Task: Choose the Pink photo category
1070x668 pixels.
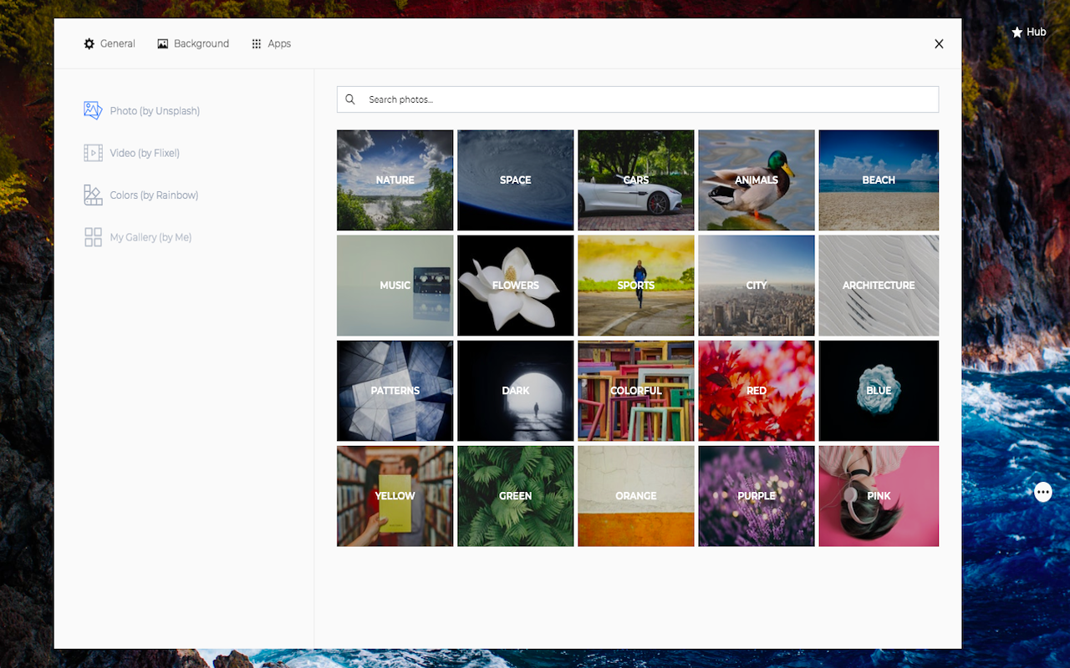Action: click(x=879, y=496)
